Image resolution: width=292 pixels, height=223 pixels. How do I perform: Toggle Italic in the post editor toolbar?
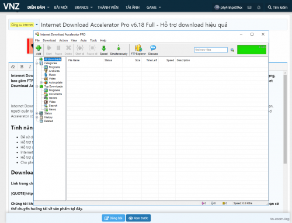tap(30, 67)
